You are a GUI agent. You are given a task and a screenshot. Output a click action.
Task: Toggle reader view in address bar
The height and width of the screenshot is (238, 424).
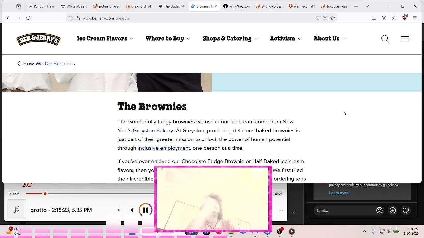(x=317, y=18)
